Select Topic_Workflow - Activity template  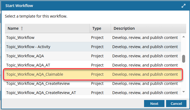[x=28, y=47]
